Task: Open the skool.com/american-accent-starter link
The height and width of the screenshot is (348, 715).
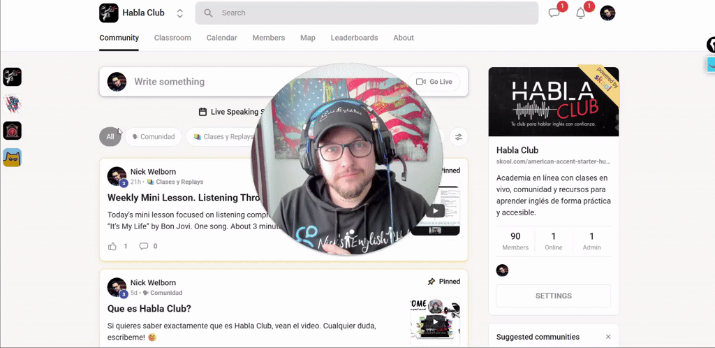Action: pyautogui.click(x=554, y=162)
